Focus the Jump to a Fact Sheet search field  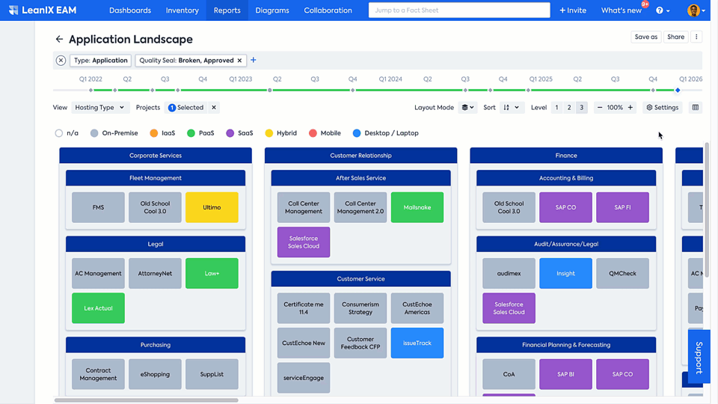tap(459, 10)
